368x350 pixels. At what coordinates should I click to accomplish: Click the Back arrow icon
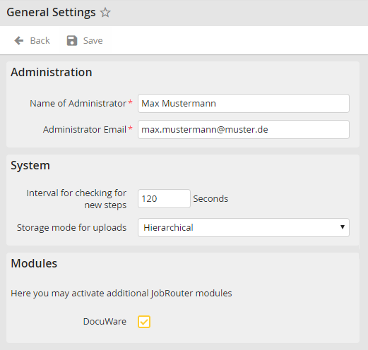19,41
